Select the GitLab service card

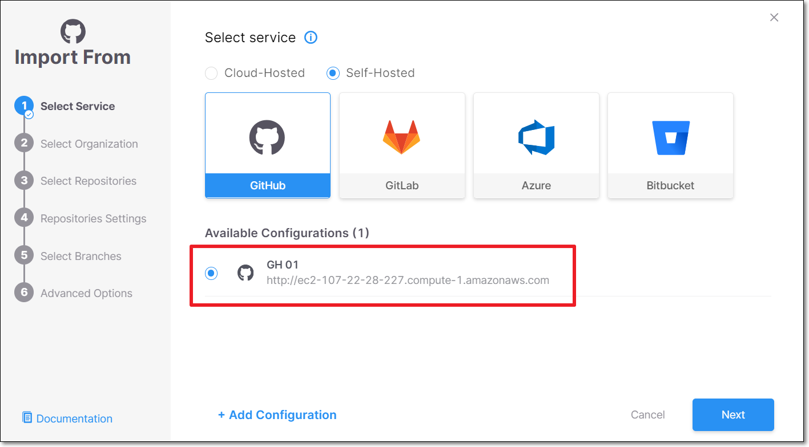(402, 145)
